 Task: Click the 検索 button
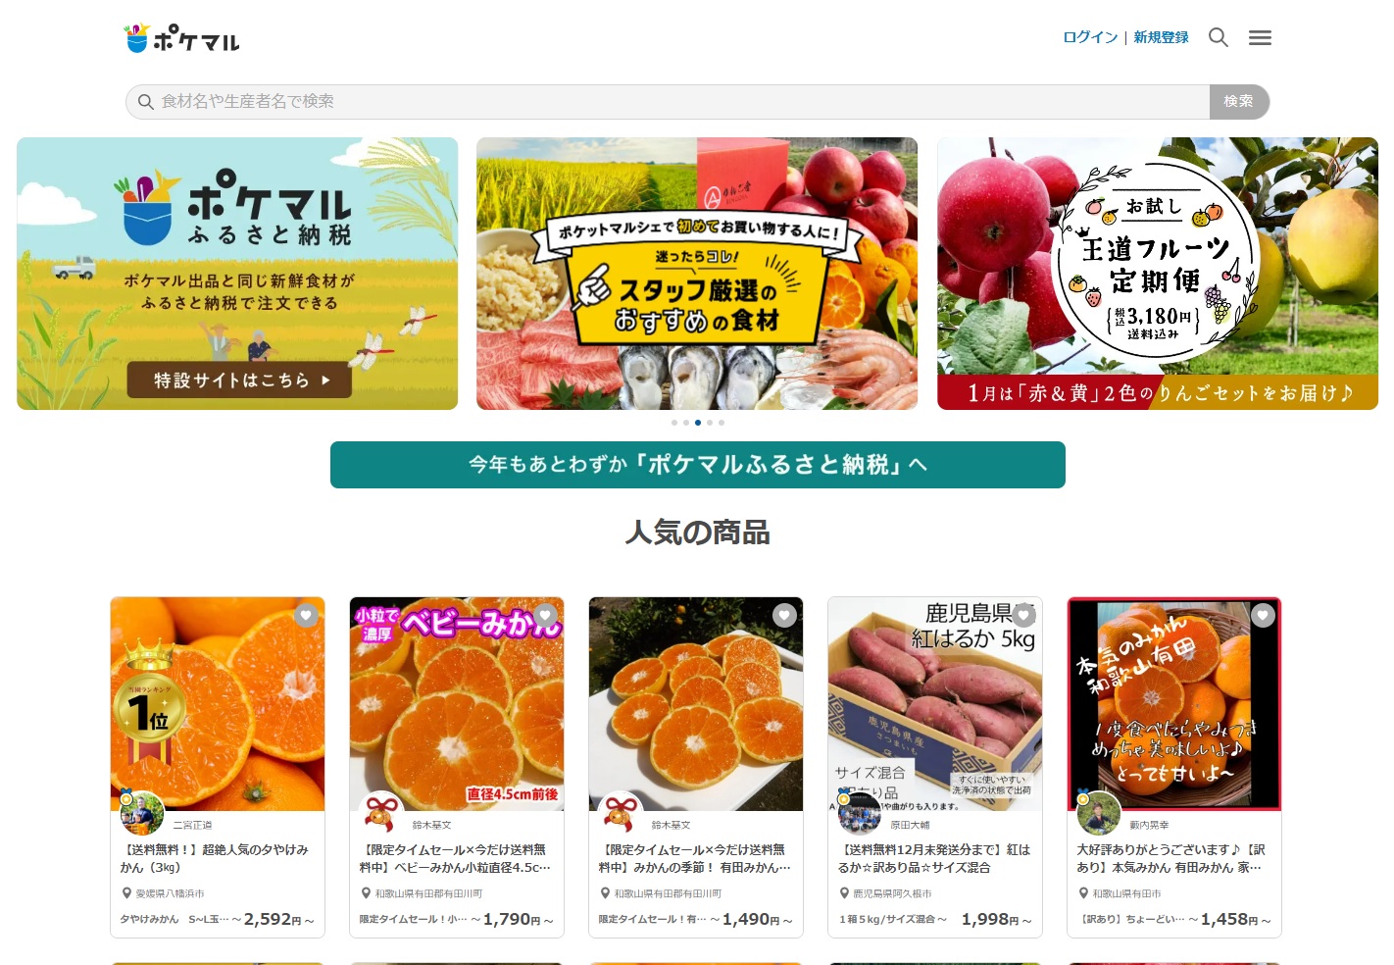point(1239,102)
